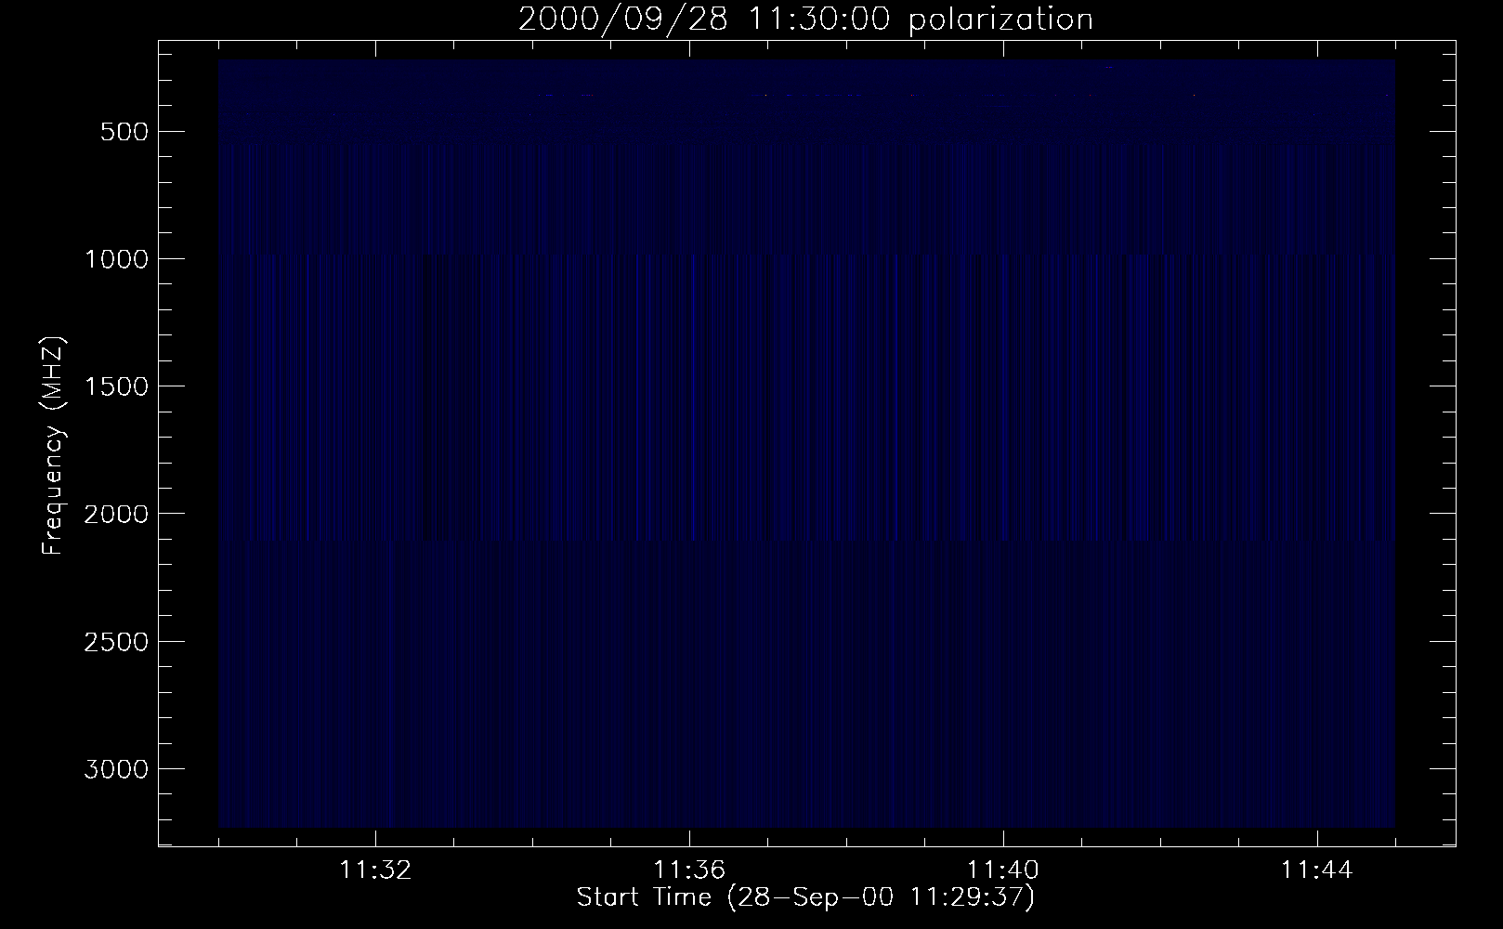Image resolution: width=1503 pixels, height=929 pixels.
Task: Pick the 11:44 time axis label
Action: tap(1317, 870)
